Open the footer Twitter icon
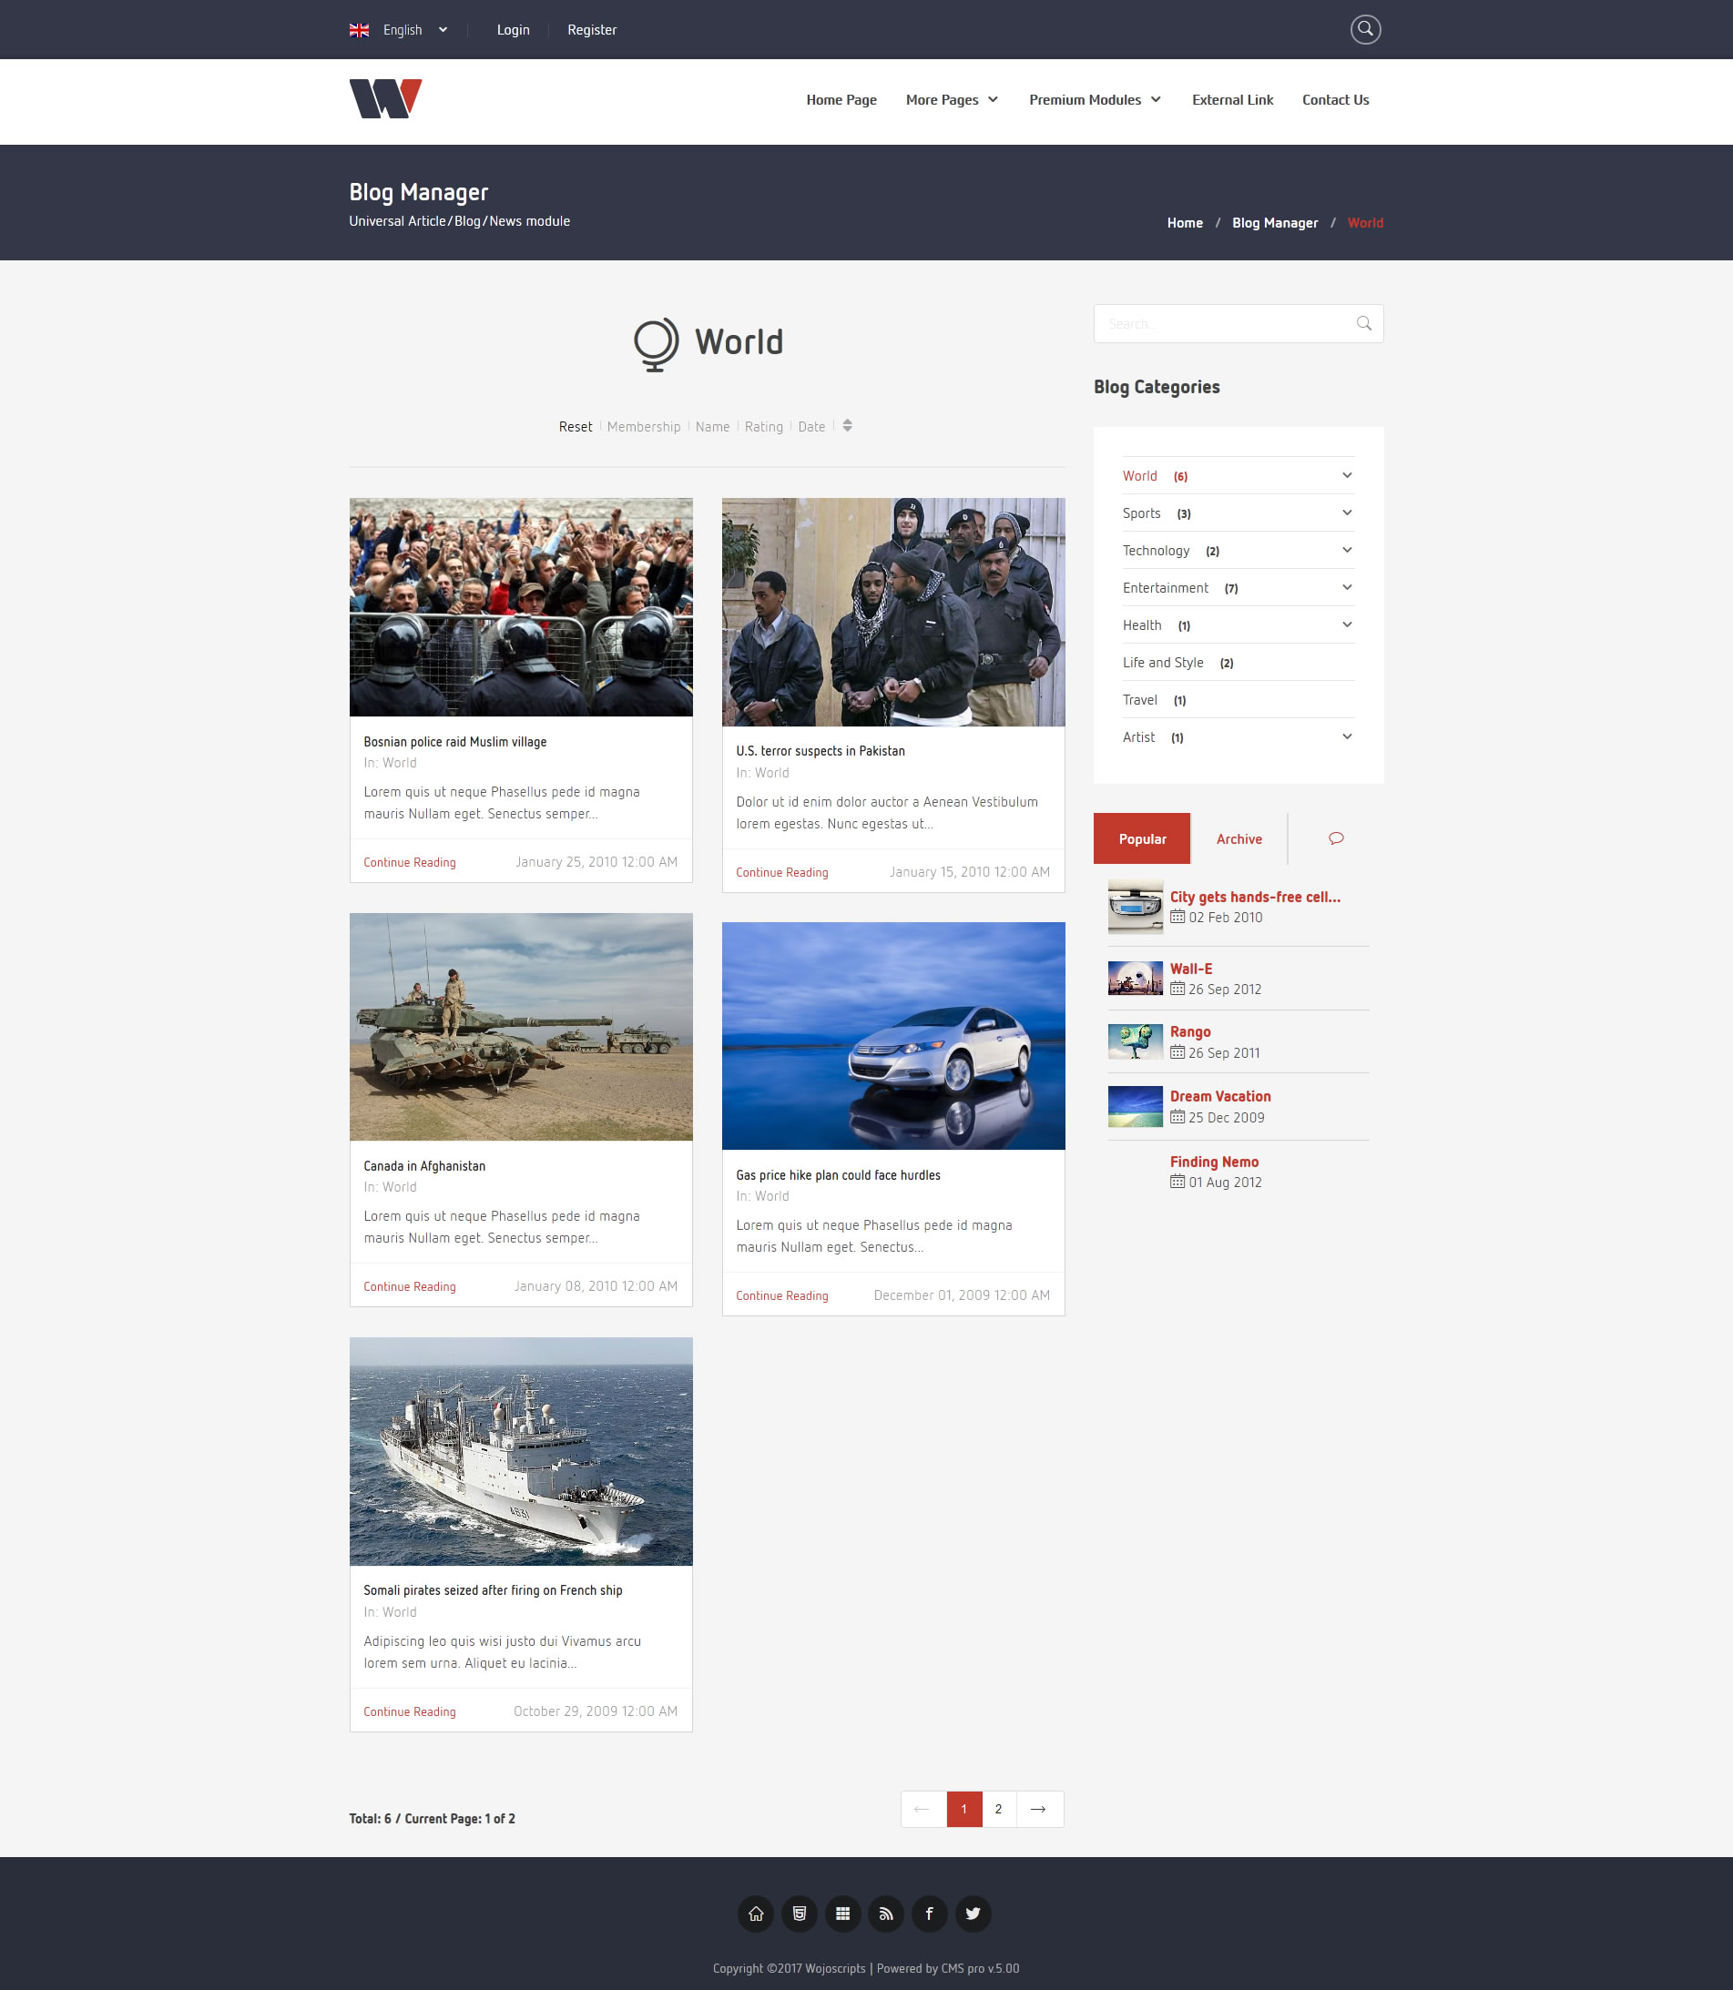Viewport: 1733px width, 1990px height. pos(973,1914)
